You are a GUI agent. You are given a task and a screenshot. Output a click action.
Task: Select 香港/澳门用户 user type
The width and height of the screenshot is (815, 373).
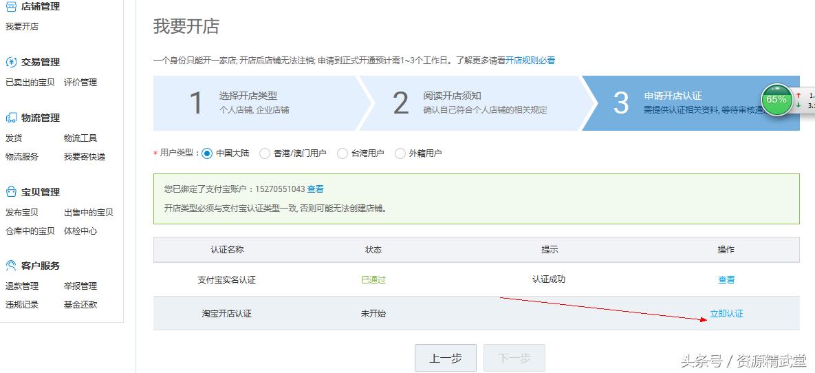point(265,153)
